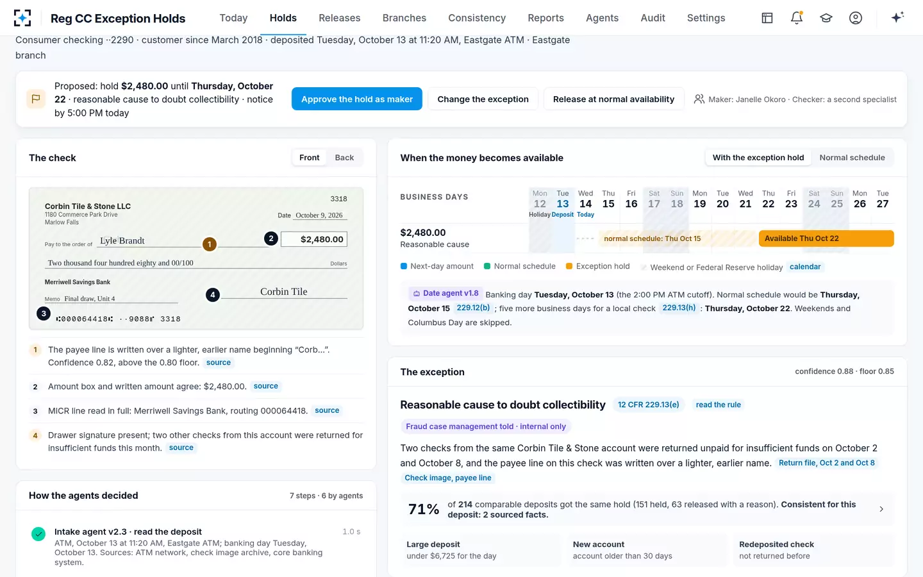
Task: Expand the 71% comparable deposits row
Action: point(647,510)
